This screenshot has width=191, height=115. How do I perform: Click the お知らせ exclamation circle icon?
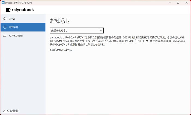(5, 27)
